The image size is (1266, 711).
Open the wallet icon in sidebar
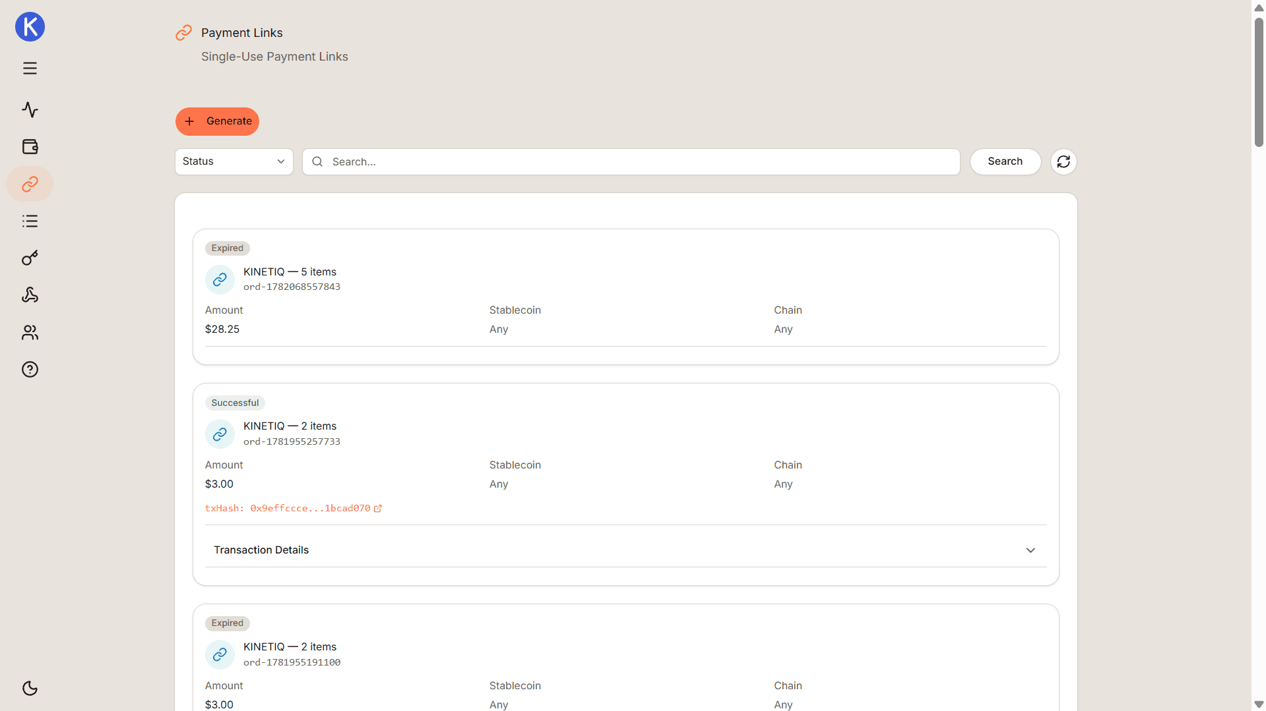(30, 146)
